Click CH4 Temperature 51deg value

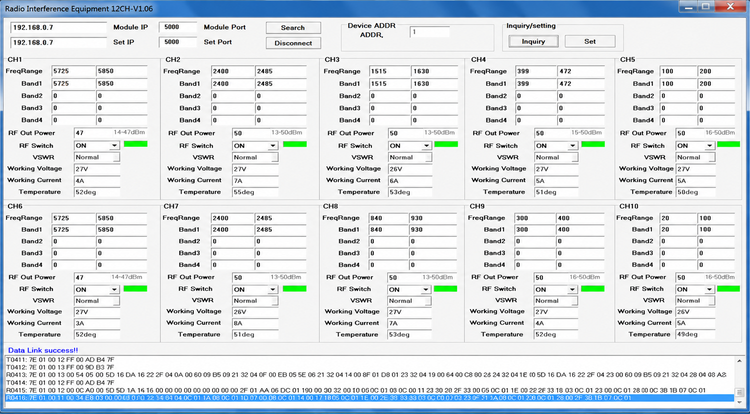[556, 192]
